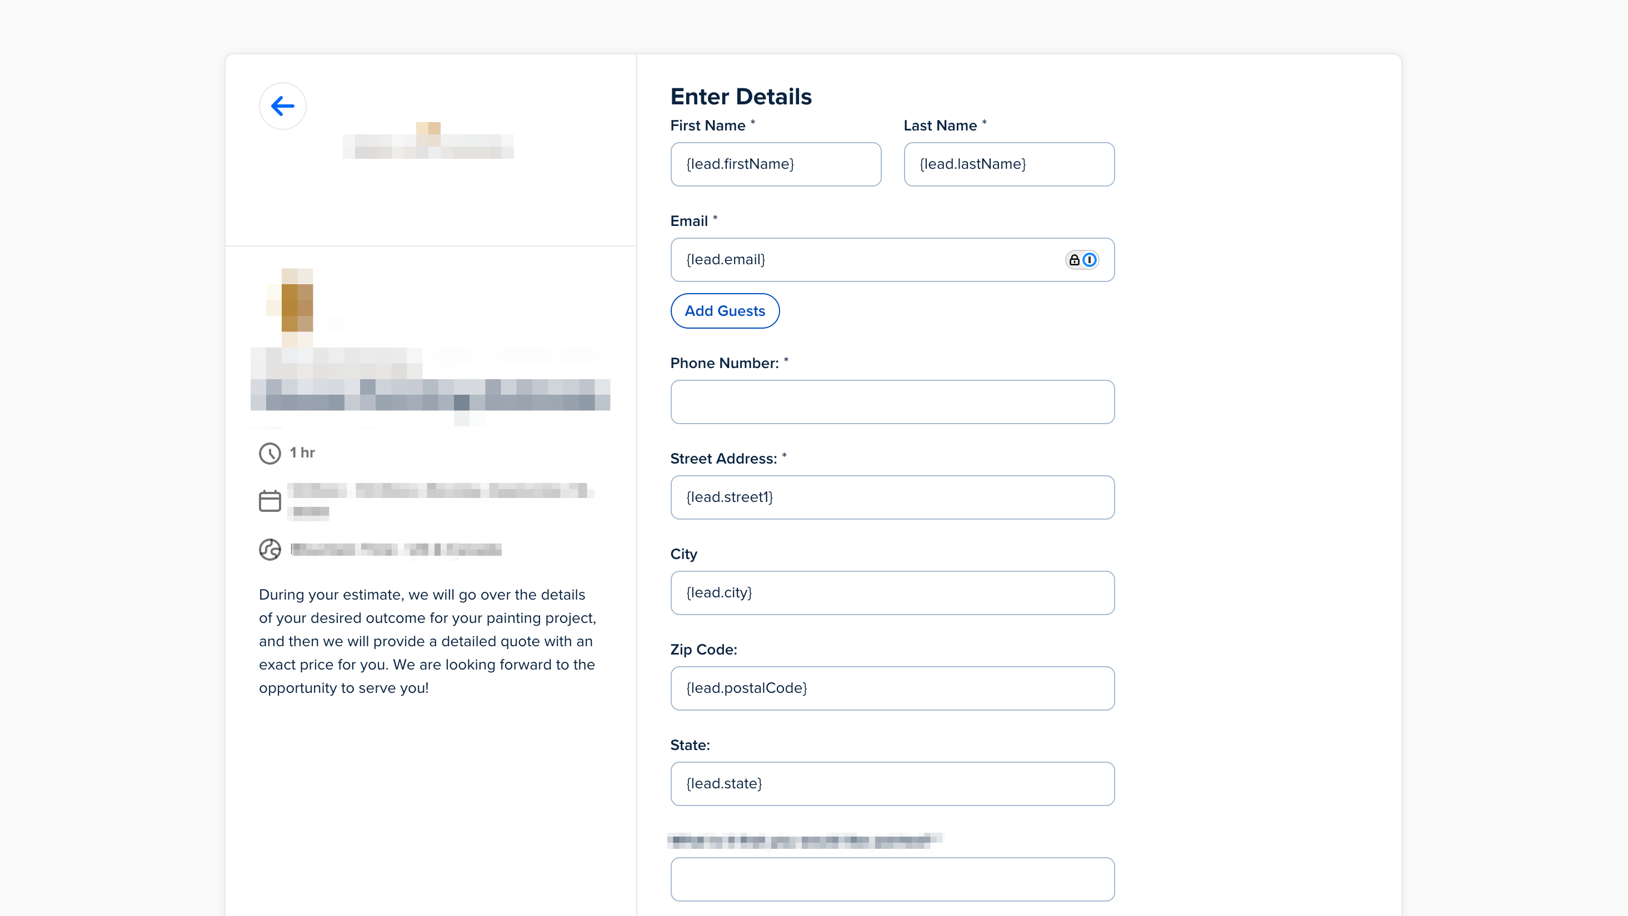The width and height of the screenshot is (1628, 916).
Task: Select the Zip Code field showing {lead.postalCode}
Action: 892,688
